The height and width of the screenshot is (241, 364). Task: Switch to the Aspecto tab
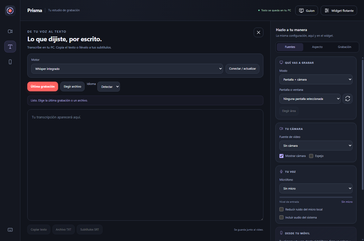pyautogui.click(x=317, y=47)
